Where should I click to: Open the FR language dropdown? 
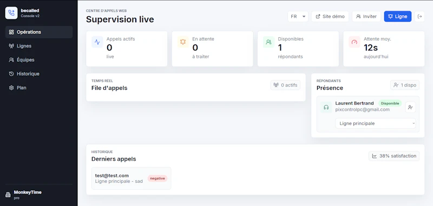point(298,17)
